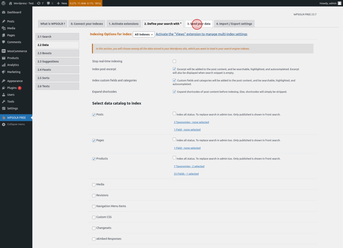Open Analytics bar chart icon
The width and height of the screenshot is (343, 248).
click(3, 65)
